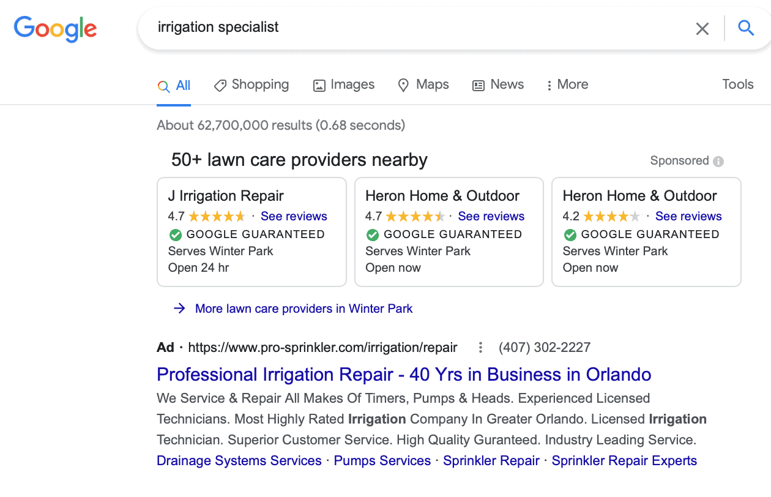Click the arrow icon before More lawn care providers
The image size is (771, 497).
[x=179, y=308]
